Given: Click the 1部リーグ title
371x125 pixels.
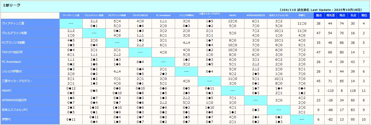Looking at the screenshot, I should [11, 5].
